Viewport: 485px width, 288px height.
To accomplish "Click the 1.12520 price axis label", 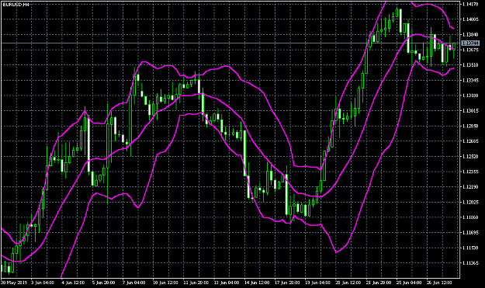I will click(x=470, y=157).
